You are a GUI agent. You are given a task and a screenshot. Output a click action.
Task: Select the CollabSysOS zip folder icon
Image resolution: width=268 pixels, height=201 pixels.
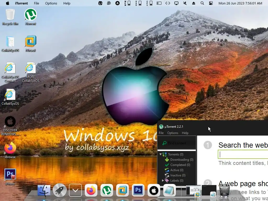(10, 44)
